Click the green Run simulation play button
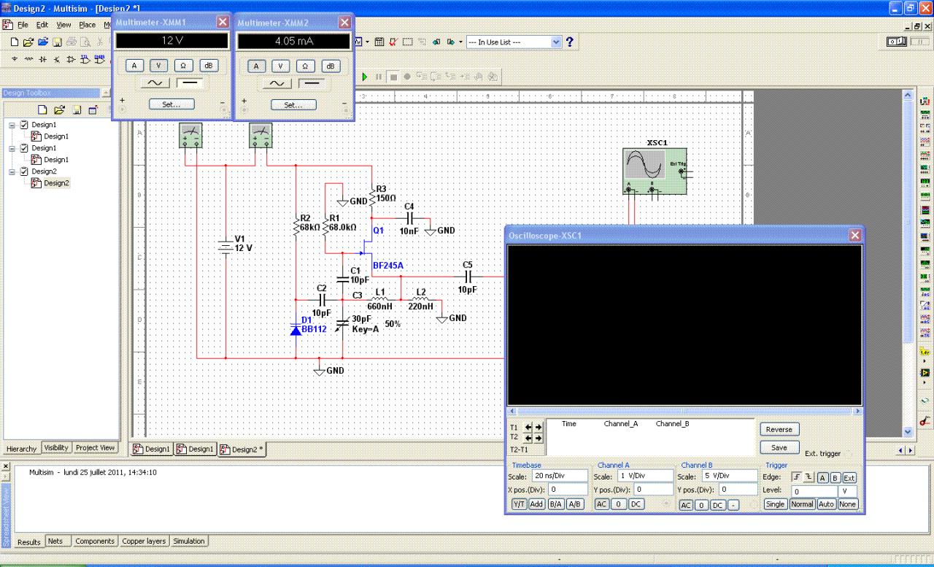 click(364, 77)
